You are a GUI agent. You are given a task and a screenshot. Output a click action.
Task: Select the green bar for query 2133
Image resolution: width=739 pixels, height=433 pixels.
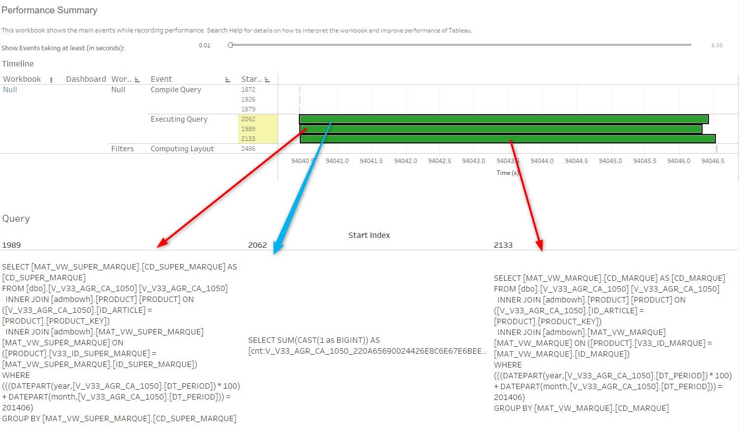point(508,139)
